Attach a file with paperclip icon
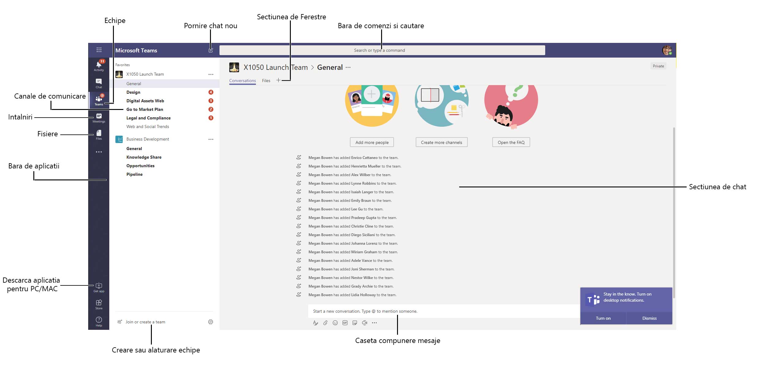This screenshot has width=765, height=373. pyautogui.click(x=325, y=323)
